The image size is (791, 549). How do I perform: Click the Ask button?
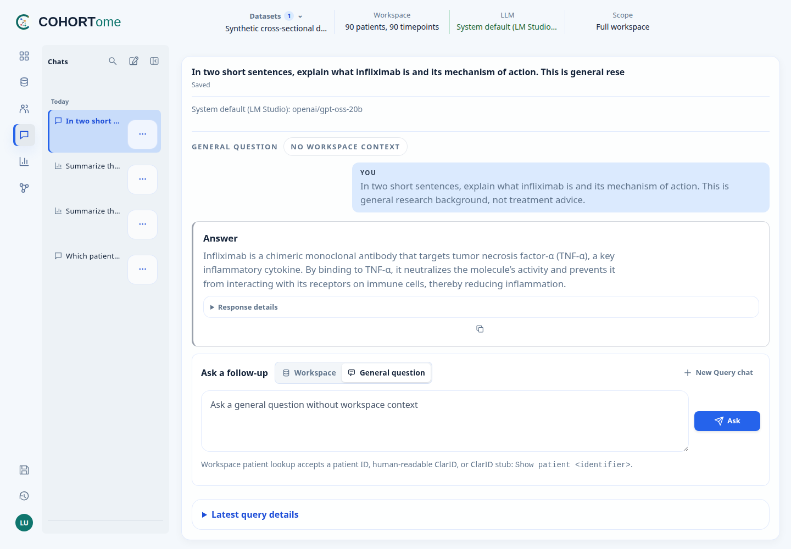pos(727,421)
